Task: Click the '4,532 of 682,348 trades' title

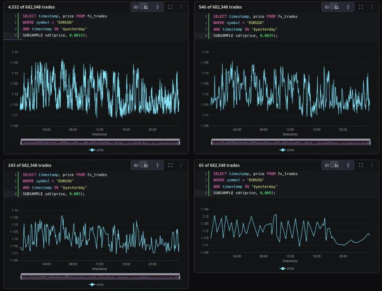Action: (31, 7)
